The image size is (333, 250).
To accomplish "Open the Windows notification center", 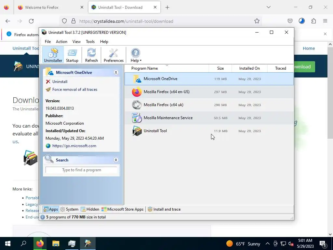I will pos(323,243).
